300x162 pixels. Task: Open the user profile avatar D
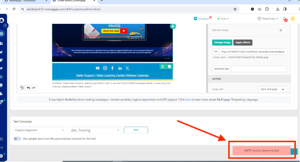pos(293,19)
